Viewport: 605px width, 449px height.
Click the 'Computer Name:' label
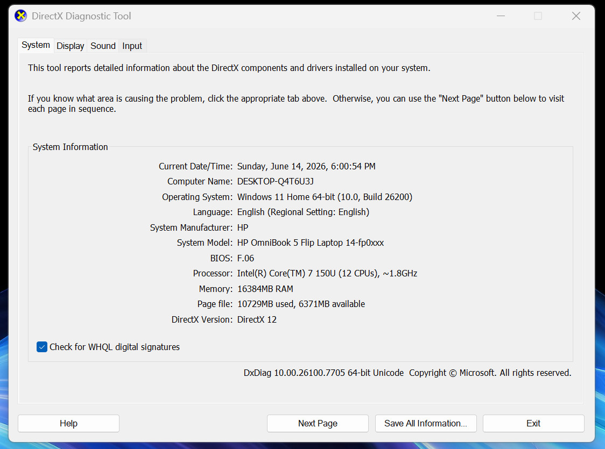(200, 182)
